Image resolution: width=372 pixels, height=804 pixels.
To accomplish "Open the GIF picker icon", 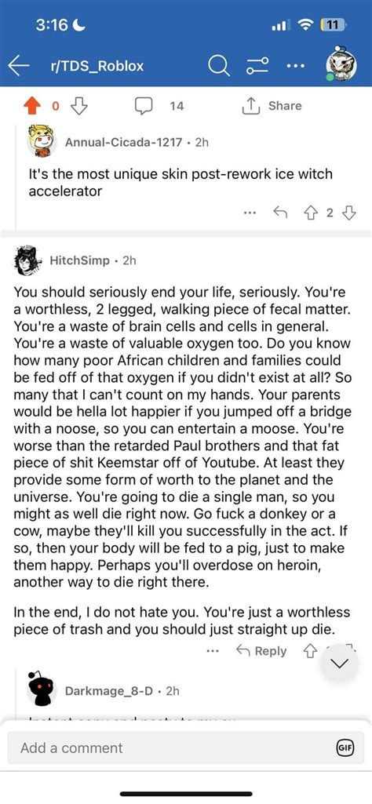I will tap(345, 748).
